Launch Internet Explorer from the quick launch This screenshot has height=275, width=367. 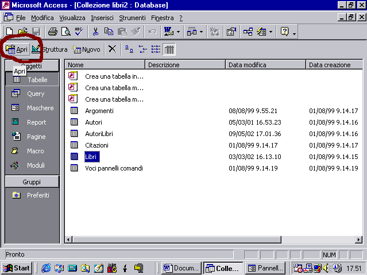click(x=46, y=268)
